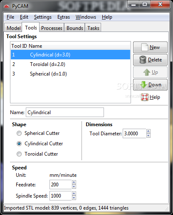Select tool row Spherical (d=1.0)

70,74
